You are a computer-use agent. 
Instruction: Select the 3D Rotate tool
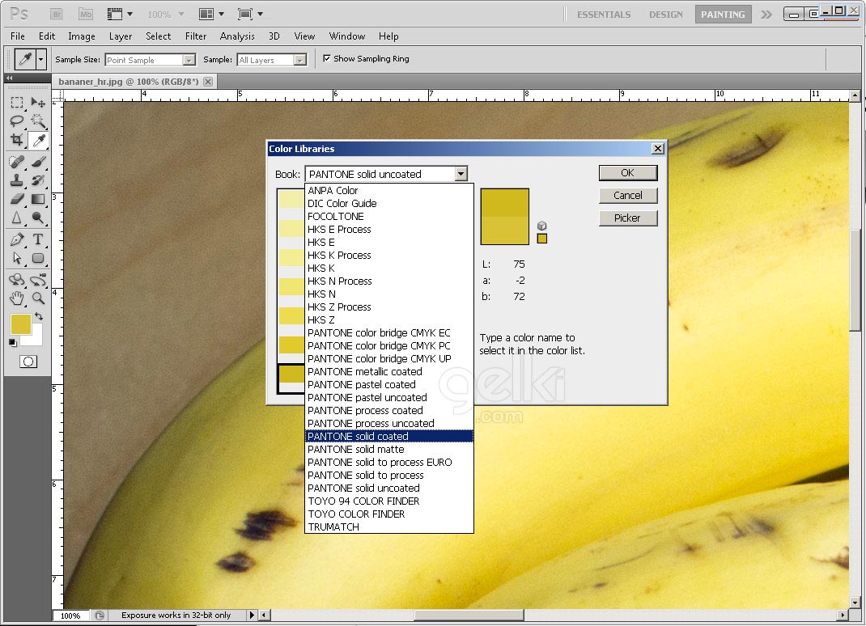[17, 280]
